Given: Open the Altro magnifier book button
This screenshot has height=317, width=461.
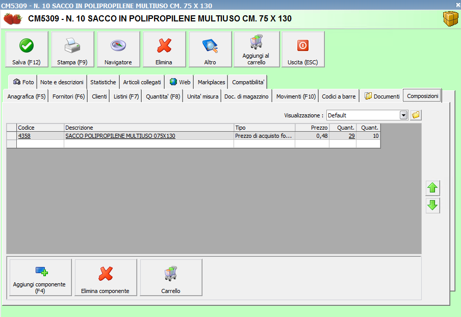Looking at the screenshot, I should (210, 49).
